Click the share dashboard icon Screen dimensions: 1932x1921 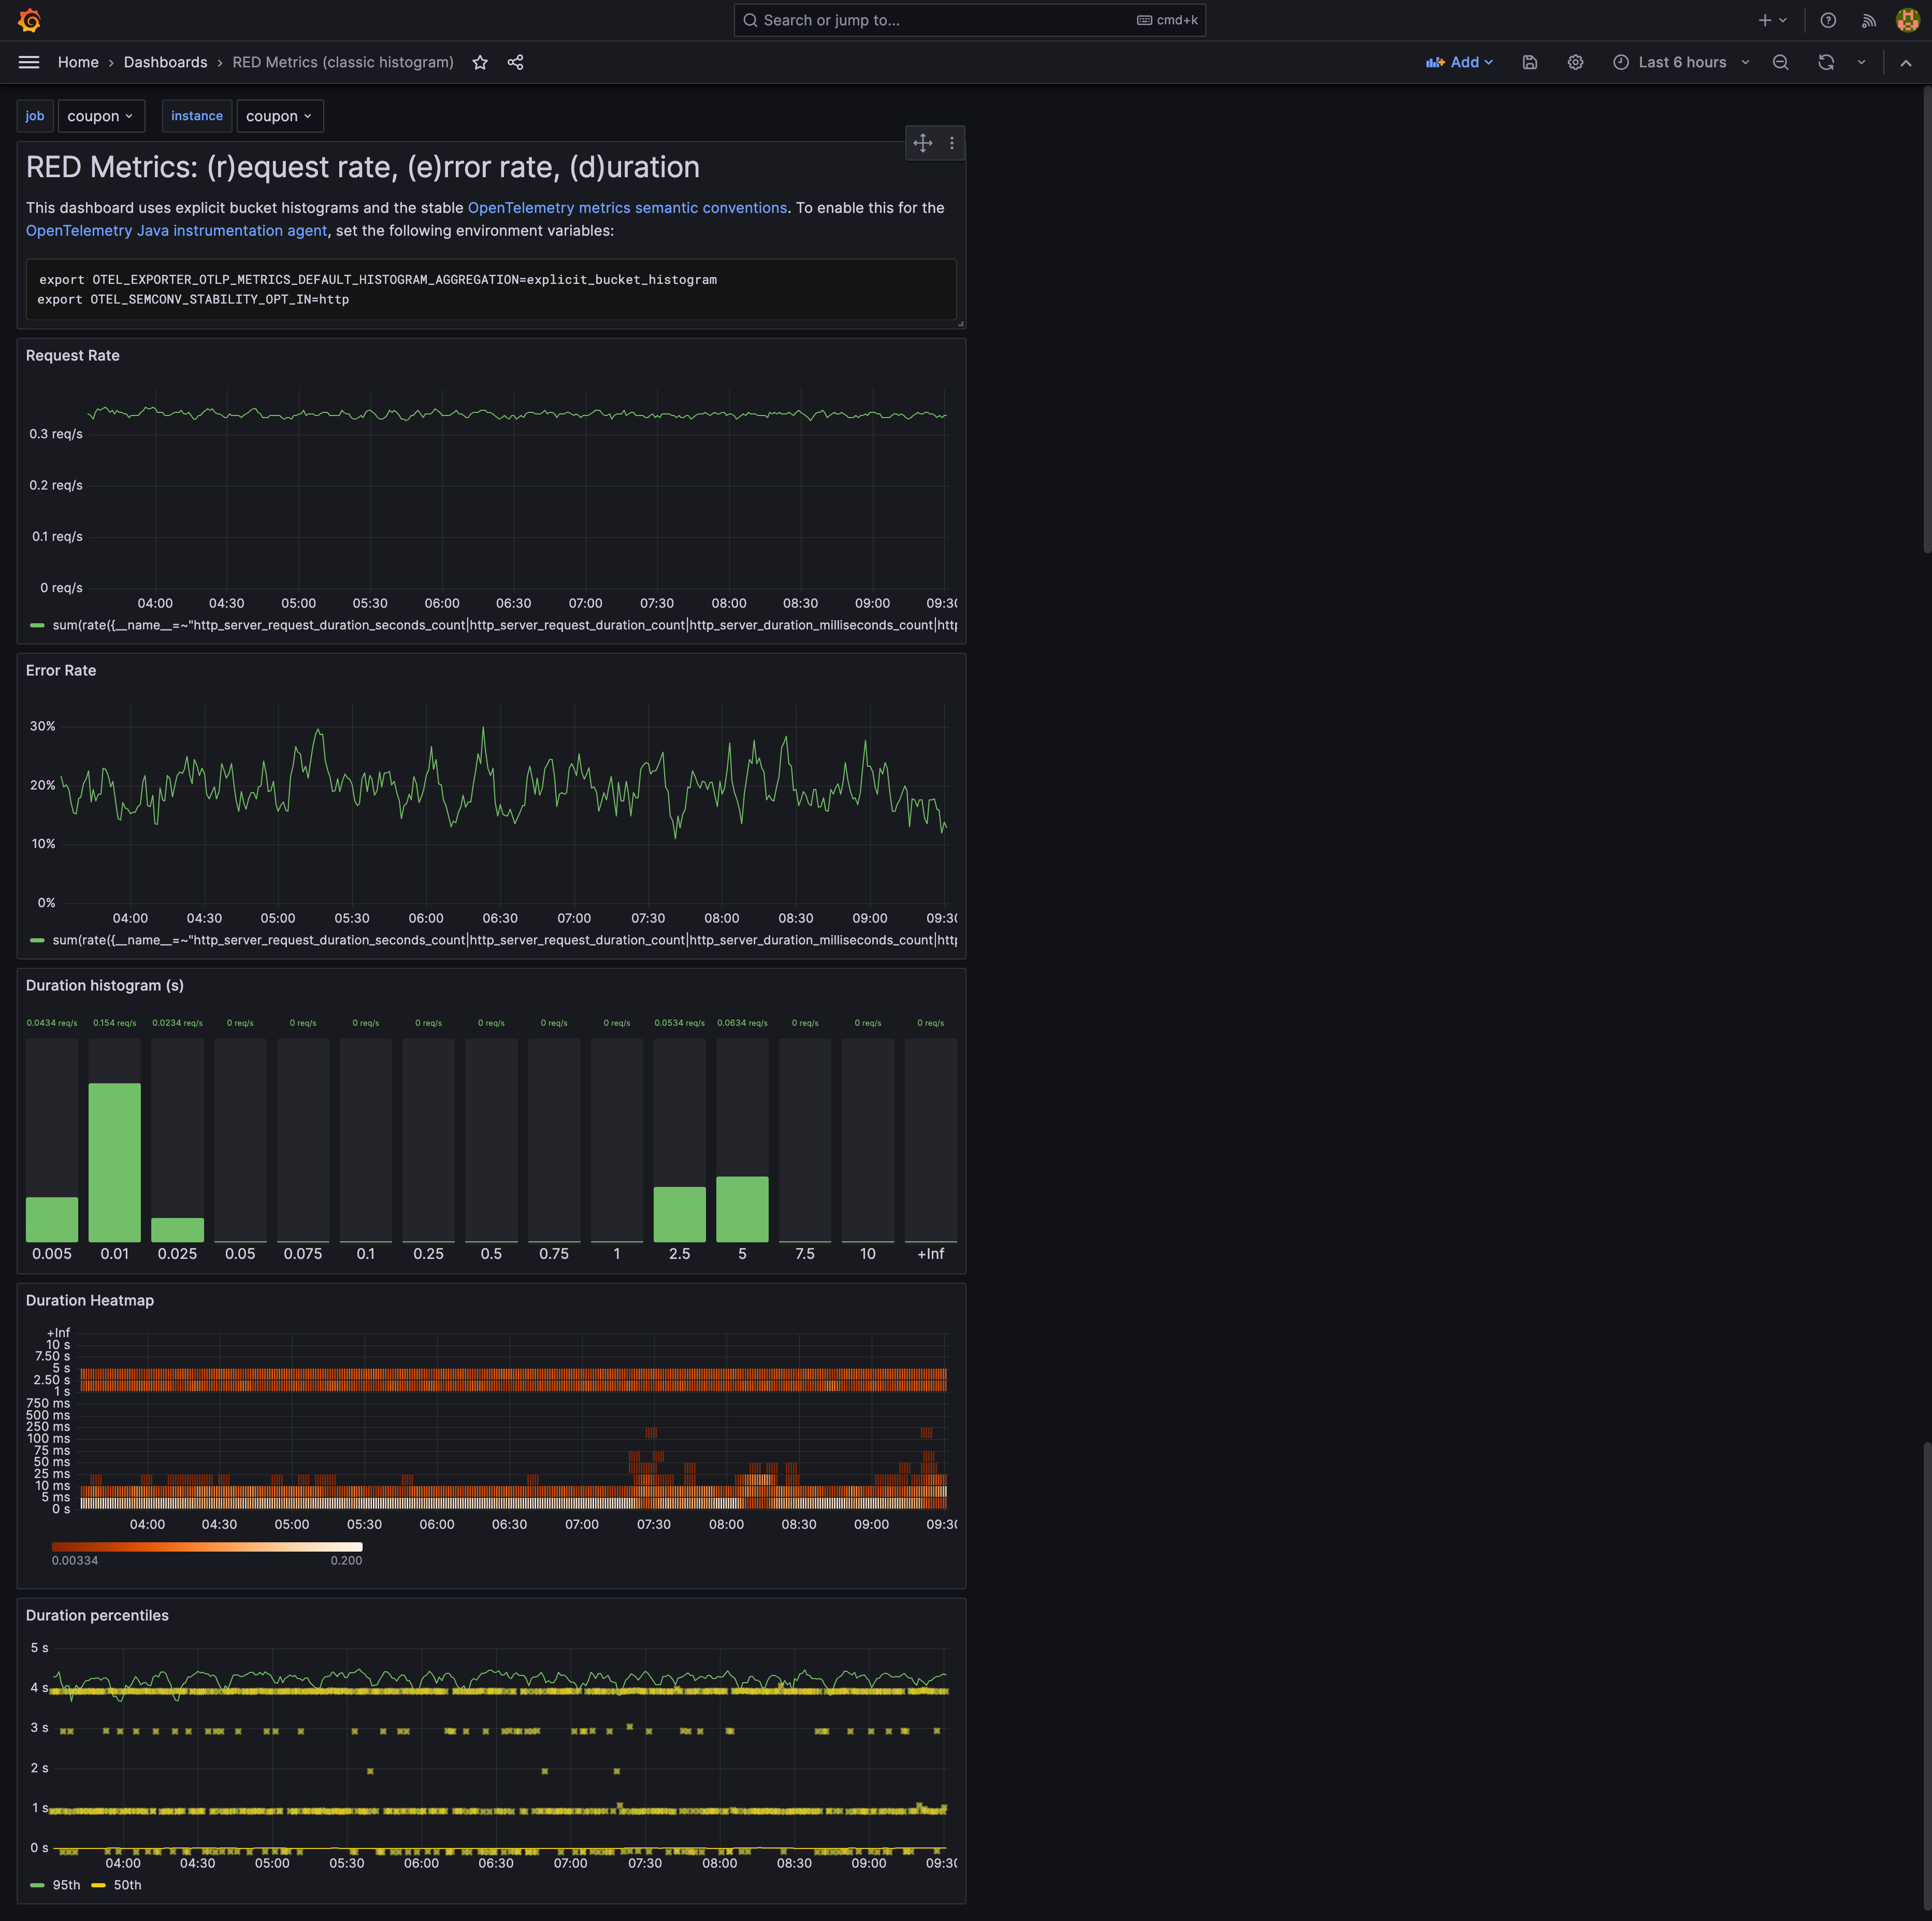pyautogui.click(x=515, y=62)
